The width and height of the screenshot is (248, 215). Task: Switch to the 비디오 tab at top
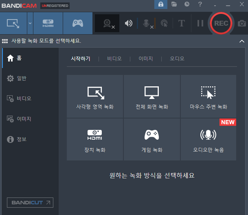[114, 59]
